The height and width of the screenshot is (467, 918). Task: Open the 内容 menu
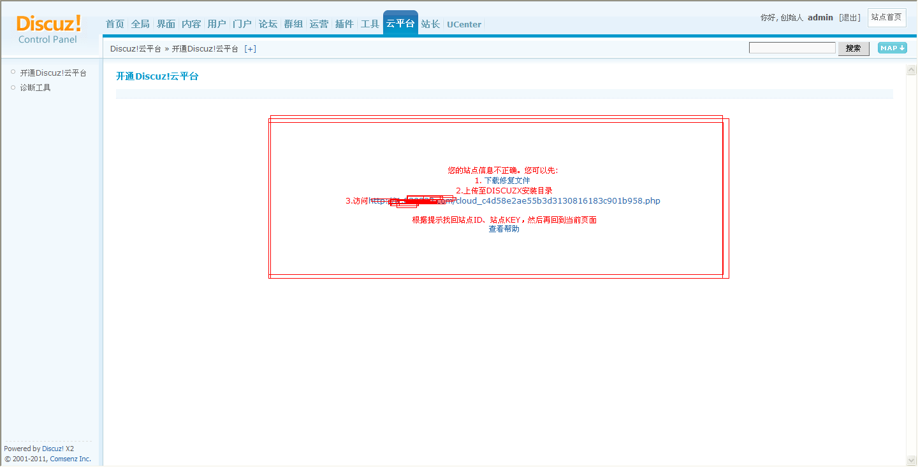(x=191, y=24)
